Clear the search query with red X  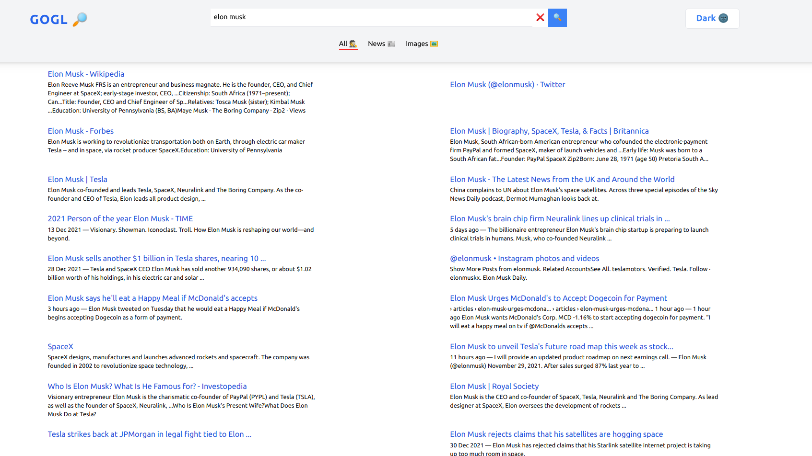pos(540,17)
